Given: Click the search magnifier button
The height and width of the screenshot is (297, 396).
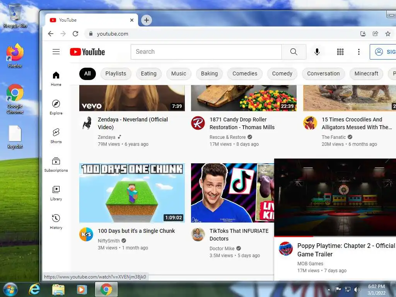Looking at the screenshot, I should (x=294, y=52).
